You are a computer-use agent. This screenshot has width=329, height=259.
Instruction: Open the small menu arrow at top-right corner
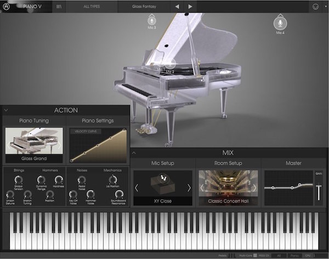click(x=326, y=6)
